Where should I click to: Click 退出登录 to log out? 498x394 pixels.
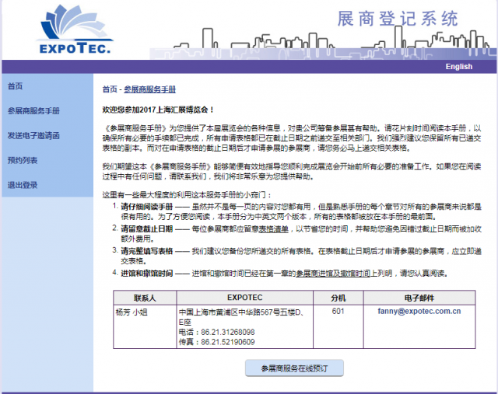(23, 185)
